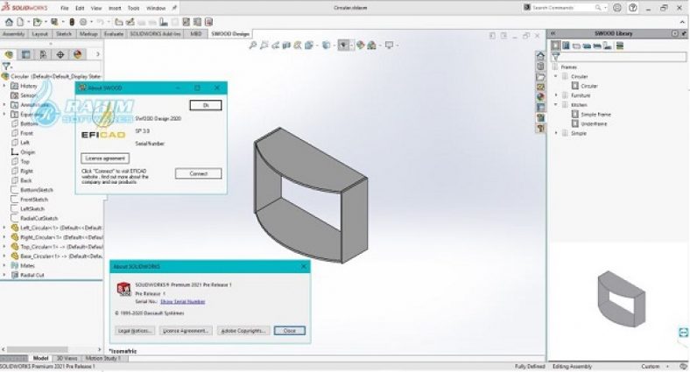690x372 pixels.
Task: Click the Undo arrow icon
Action: pos(101,22)
